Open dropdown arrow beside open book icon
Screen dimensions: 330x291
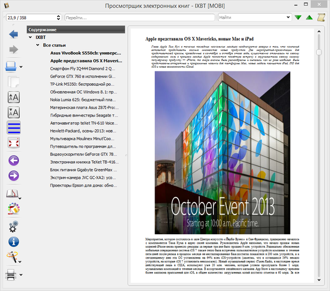21,67
